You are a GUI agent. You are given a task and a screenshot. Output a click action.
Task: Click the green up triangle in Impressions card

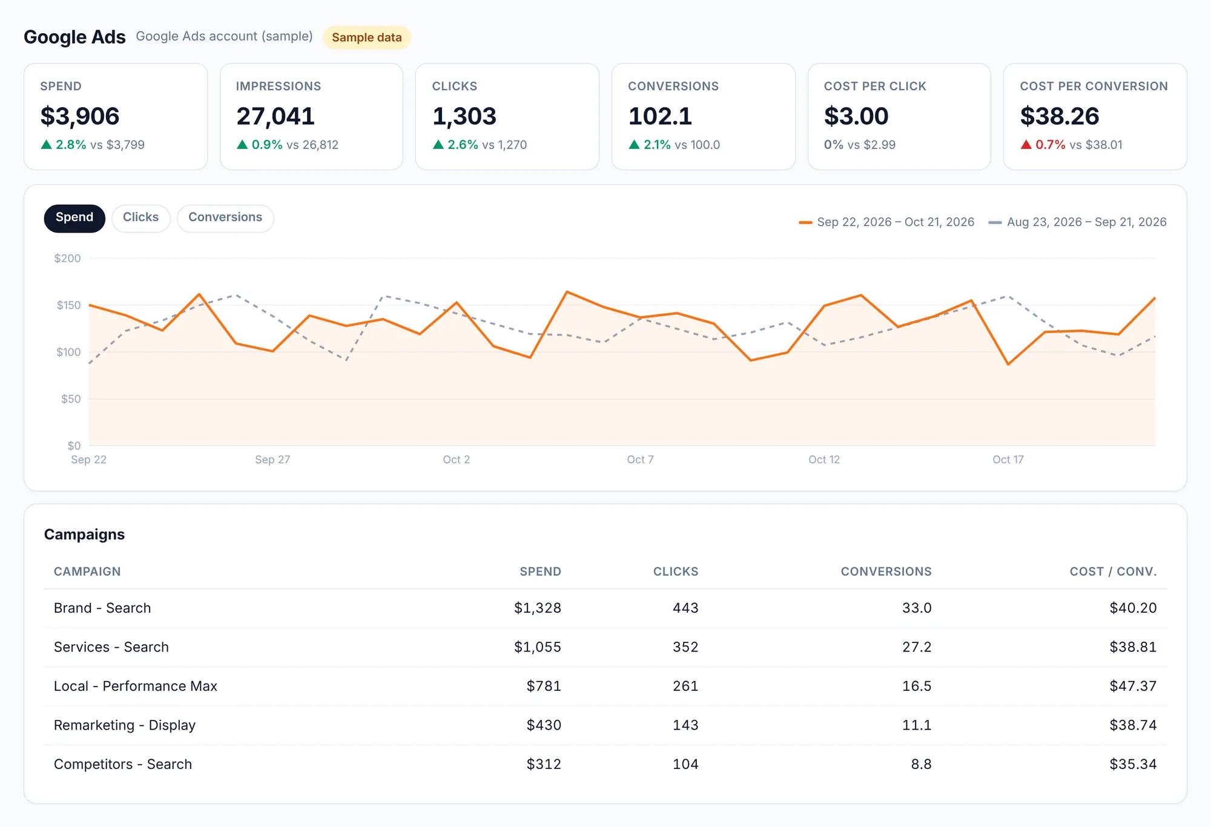click(x=242, y=145)
